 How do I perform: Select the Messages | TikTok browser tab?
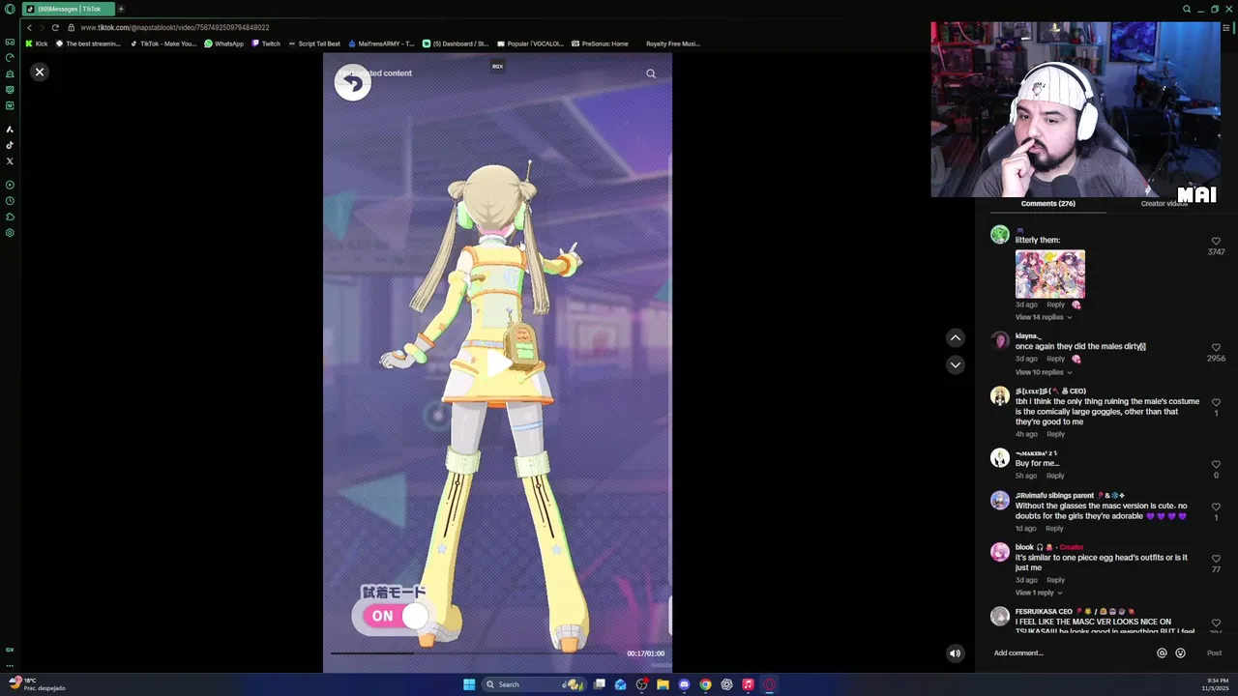pyautogui.click(x=68, y=9)
